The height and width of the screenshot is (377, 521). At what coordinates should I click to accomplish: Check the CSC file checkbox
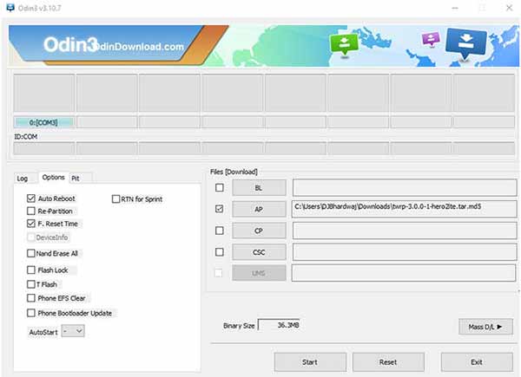(220, 252)
